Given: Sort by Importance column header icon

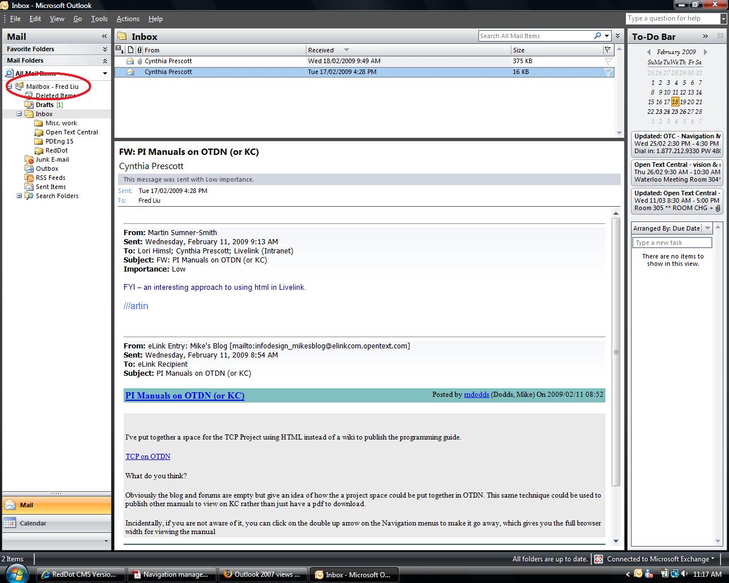Looking at the screenshot, I should pyautogui.click(x=120, y=50).
